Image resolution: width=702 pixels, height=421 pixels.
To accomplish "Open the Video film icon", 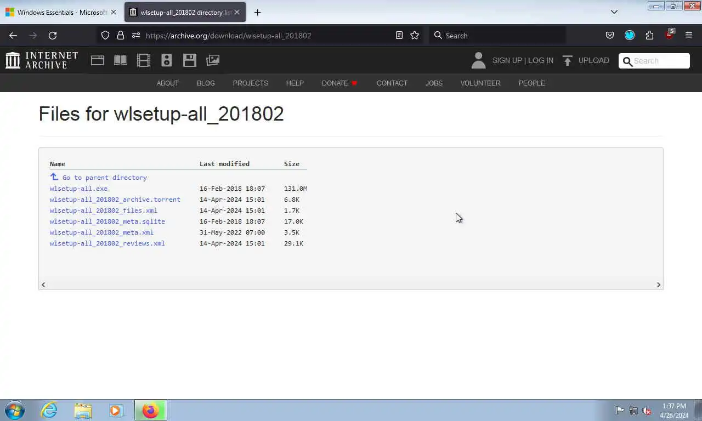I will [144, 60].
